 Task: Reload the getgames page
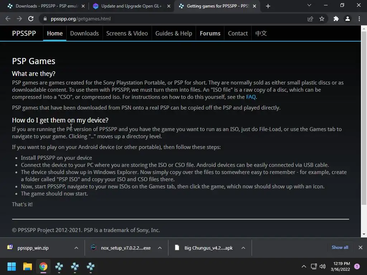31,19
